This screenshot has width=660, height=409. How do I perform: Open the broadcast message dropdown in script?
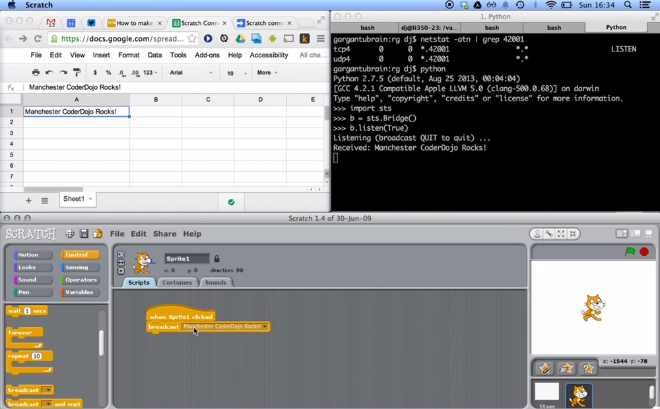click(x=265, y=326)
